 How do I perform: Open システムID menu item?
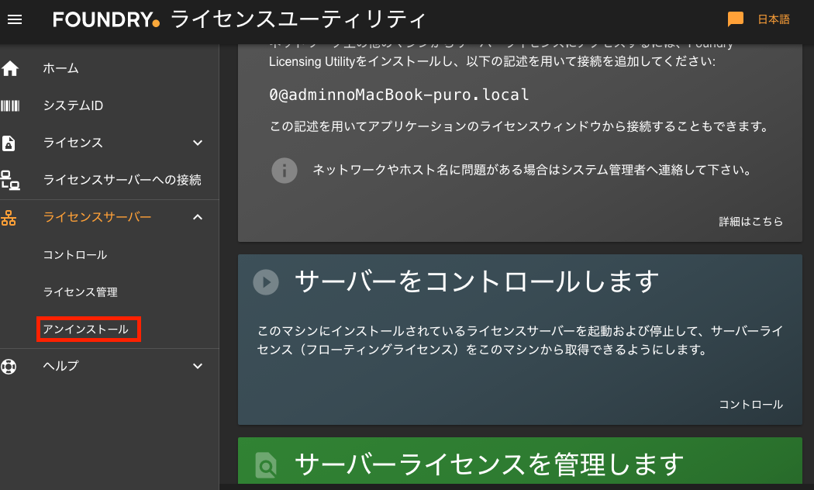(x=73, y=106)
